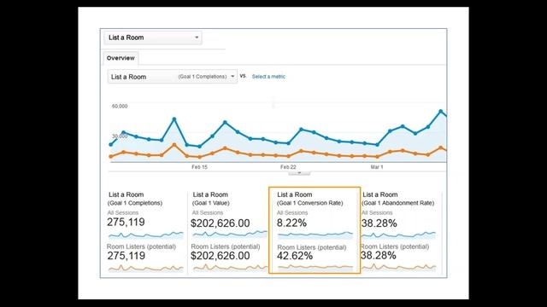This screenshot has width=547, height=307.
Task: Click the highest blue data point near Mar 1
Action: 441,112
